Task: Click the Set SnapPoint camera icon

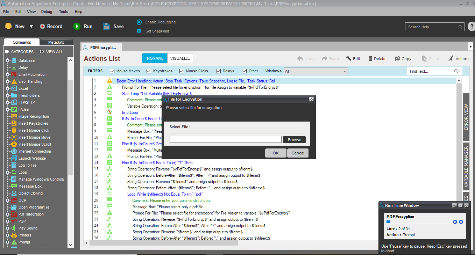Action: (139, 31)
